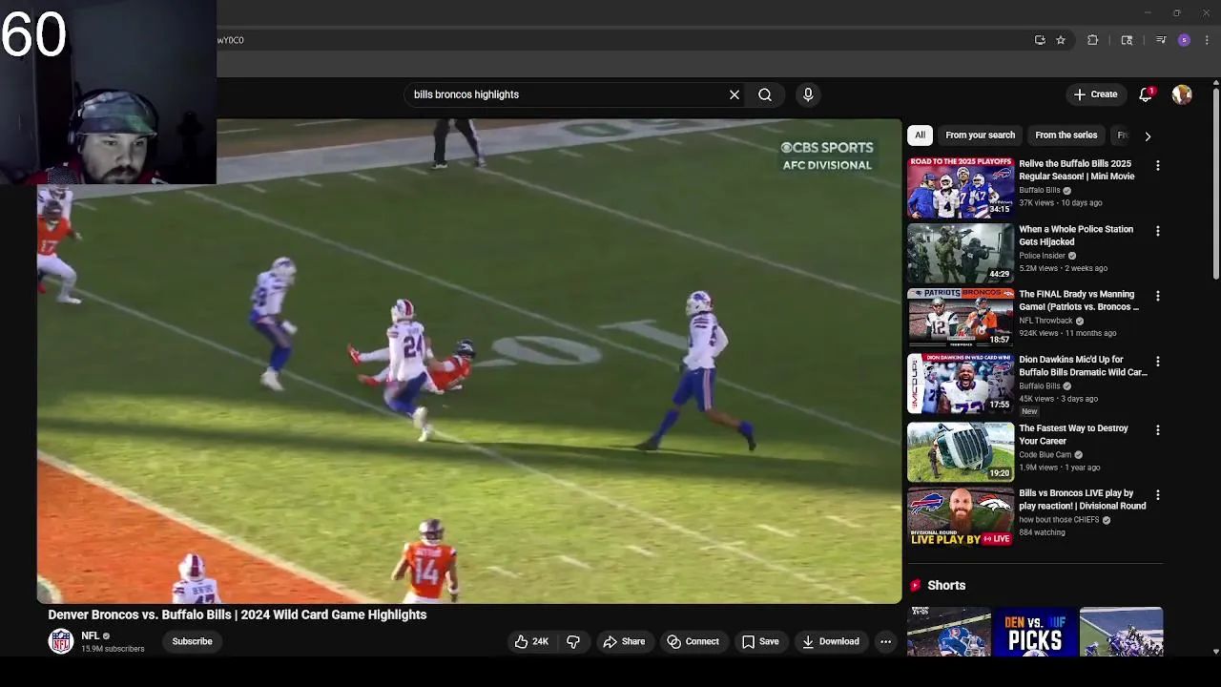The image size is (1221, 687).
Task: Click the install app icon in address bar
Action: pyautogui.click(x=1040, y=40)
